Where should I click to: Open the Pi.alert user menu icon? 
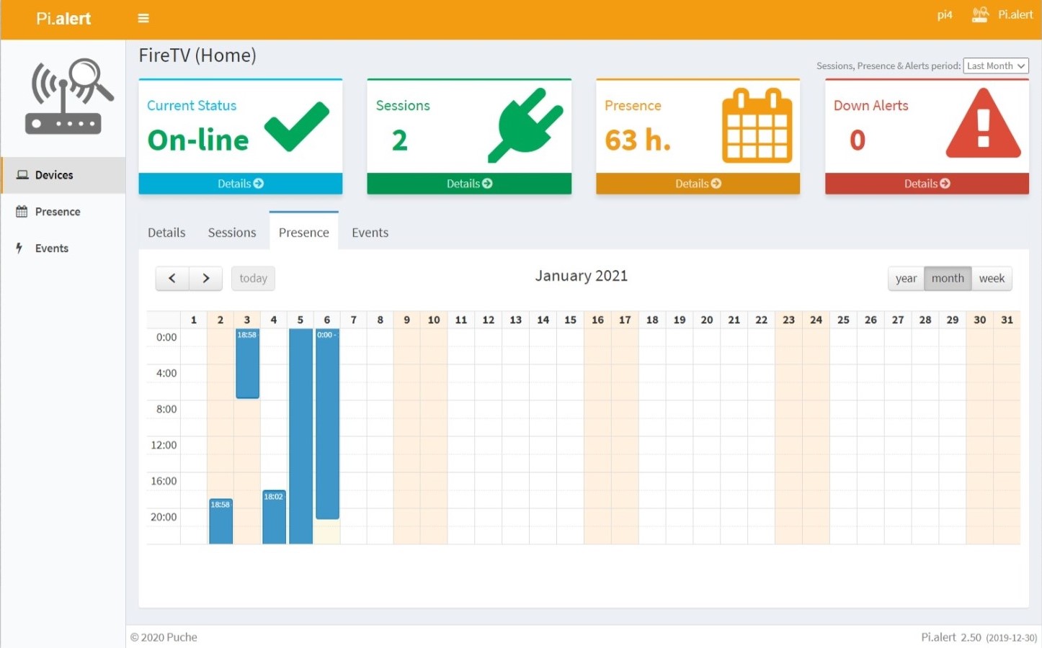coord(980,14)
